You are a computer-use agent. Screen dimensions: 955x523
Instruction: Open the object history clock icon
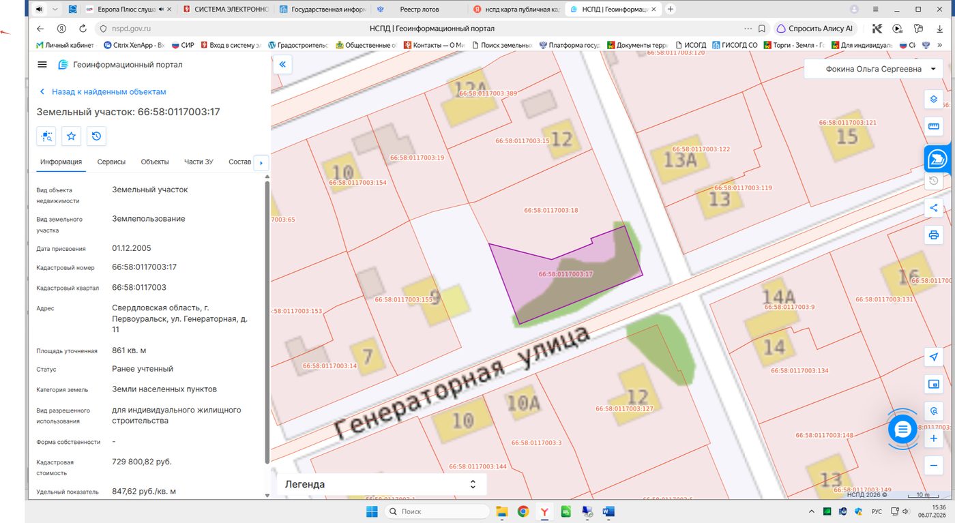click(96, 136)
